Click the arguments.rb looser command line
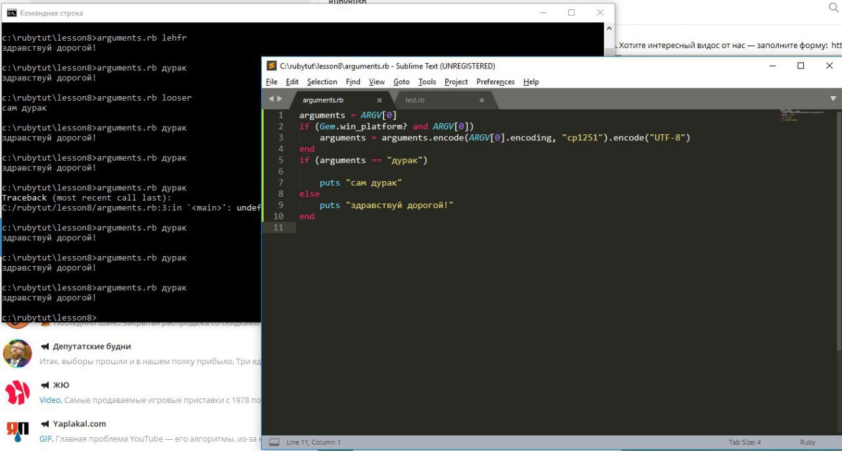 [97, 97]
